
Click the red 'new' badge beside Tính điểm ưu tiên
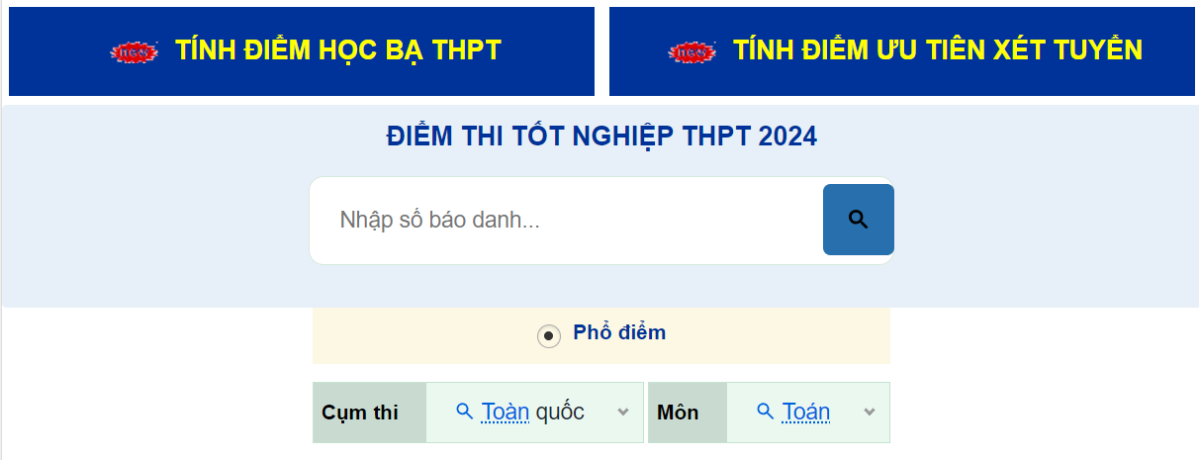[x=692, y=51]
